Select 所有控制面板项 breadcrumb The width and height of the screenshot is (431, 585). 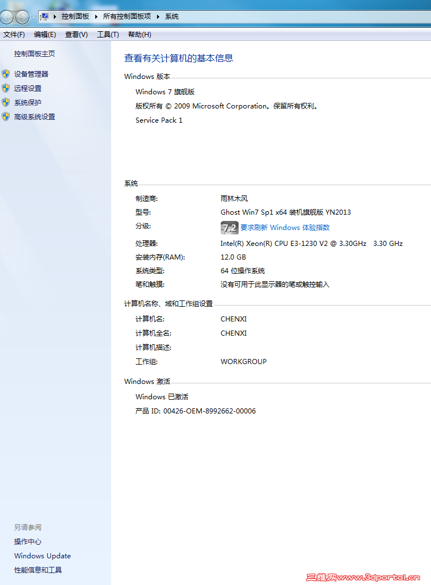click(127, 16)
